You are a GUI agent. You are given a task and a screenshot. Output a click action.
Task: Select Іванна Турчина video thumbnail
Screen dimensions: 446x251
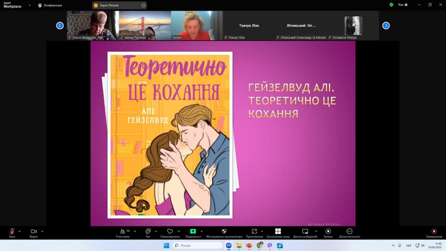(145, 25)
